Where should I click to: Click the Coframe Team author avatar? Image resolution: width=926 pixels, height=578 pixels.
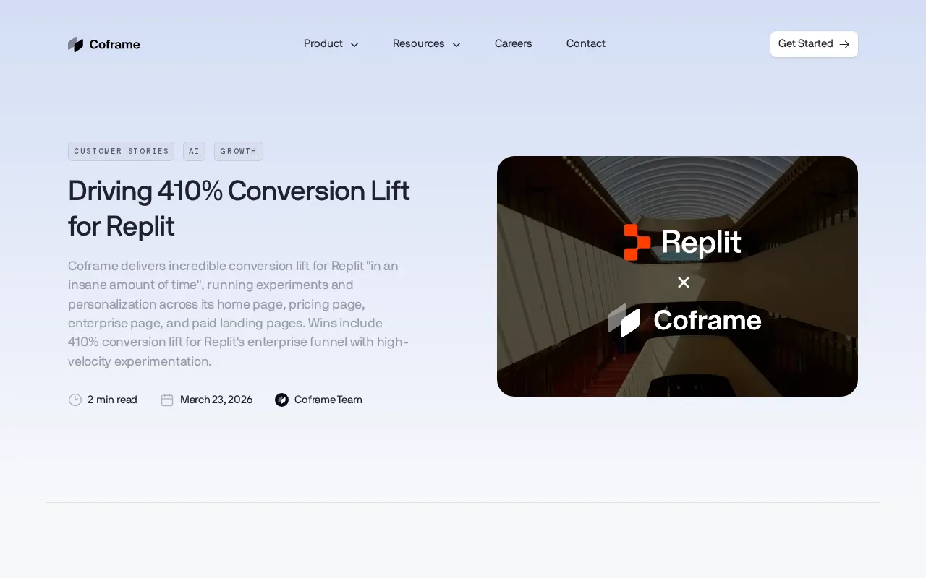tap(282, 400)
